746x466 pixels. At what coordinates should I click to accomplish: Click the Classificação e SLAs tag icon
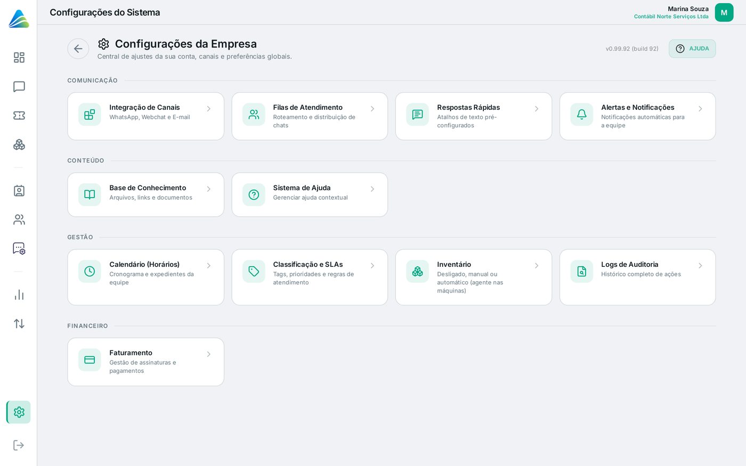(x=254, y=272)
